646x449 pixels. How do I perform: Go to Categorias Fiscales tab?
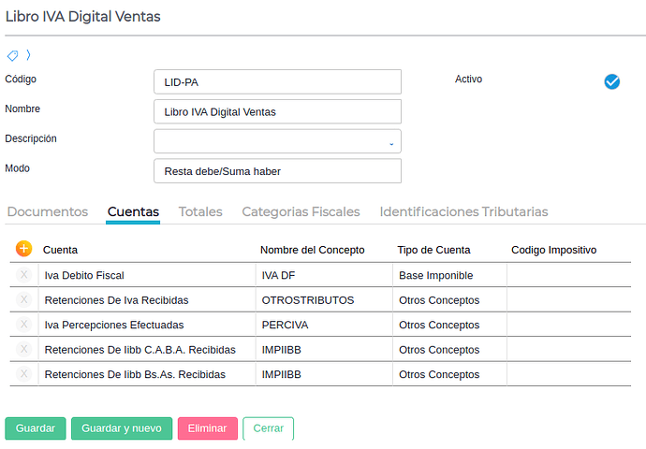pos(301,212)
